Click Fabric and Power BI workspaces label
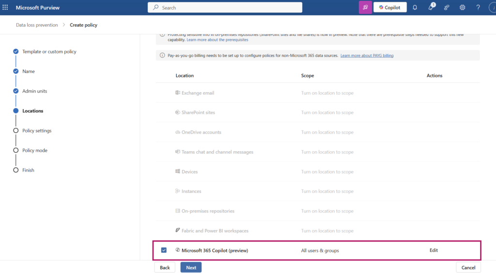The width and height of the screenshot is (496, 273). (x=215, y=231)
